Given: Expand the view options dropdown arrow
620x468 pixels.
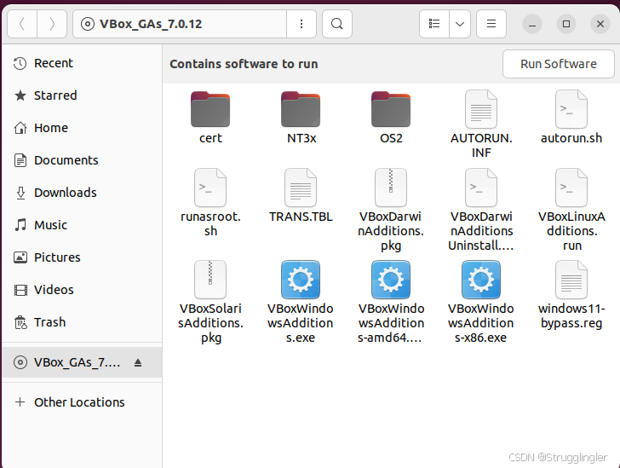Looking at the screenshot, I should (x=460, y=24).
